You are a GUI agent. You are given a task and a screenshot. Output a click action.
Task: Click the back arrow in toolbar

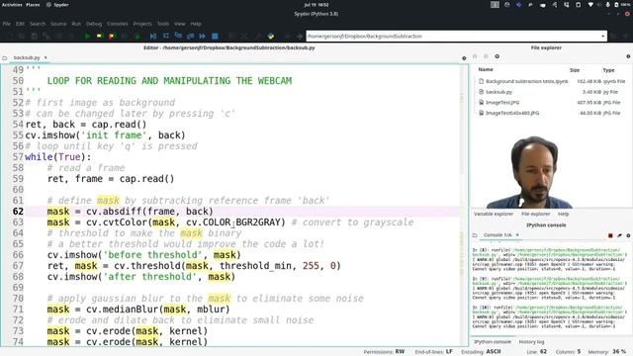click(287, 36)
